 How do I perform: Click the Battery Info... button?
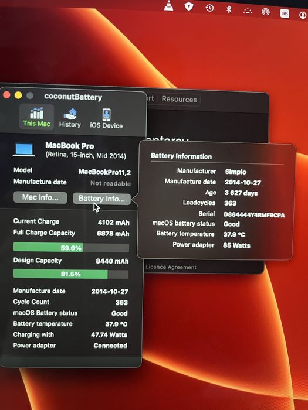pyautogui.click(x=101, y=199)
